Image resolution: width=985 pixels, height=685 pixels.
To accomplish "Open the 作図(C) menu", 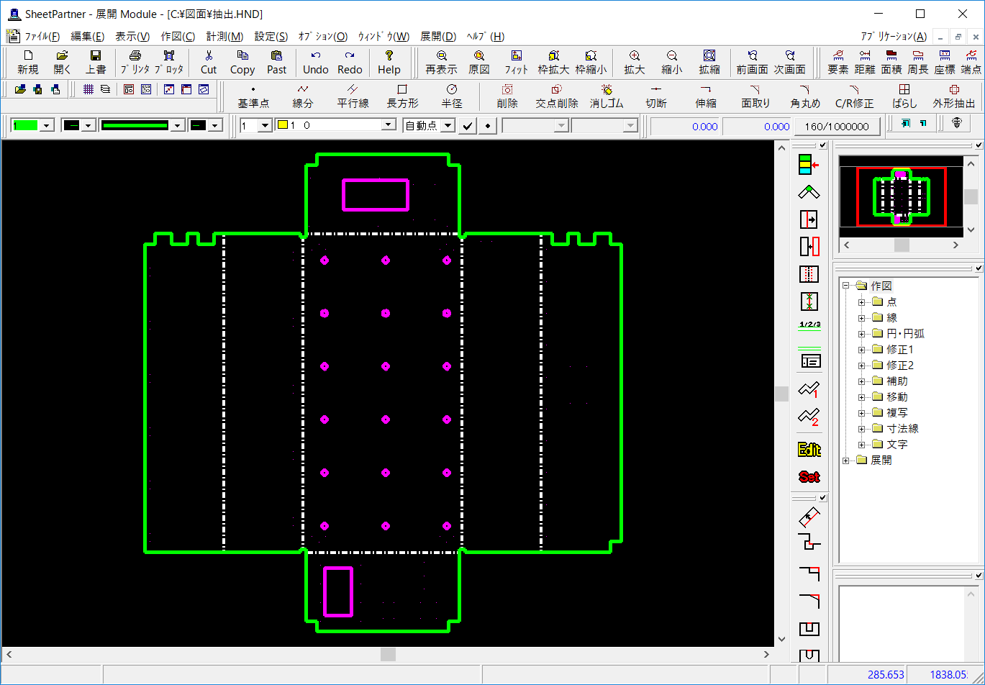I will pos(178,37).
